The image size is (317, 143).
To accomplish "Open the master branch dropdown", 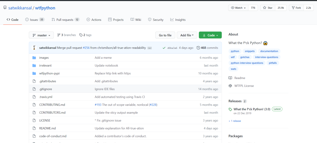I will 41,35.
